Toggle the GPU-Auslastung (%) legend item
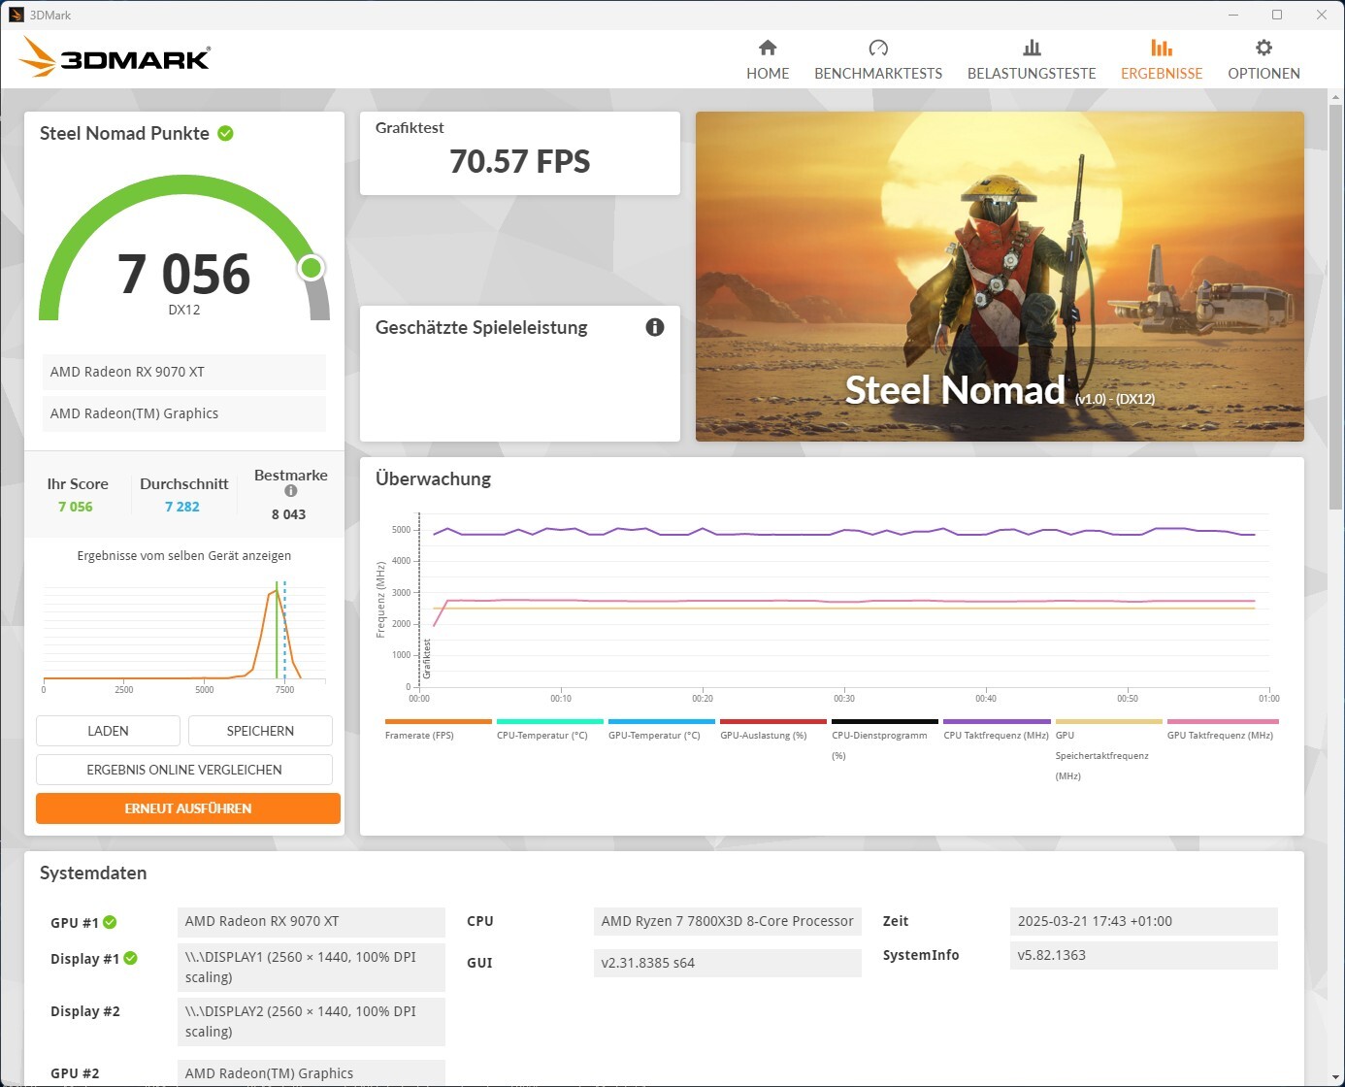Screen dimensions: 1345x1087 [x=773, y=729]
